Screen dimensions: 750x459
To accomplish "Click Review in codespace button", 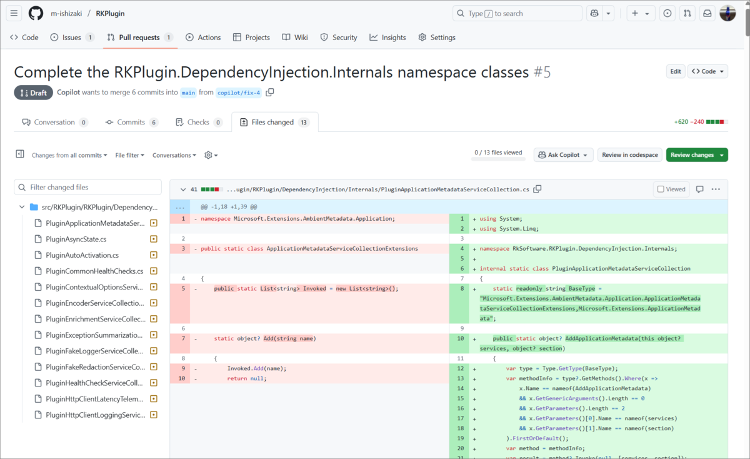I will coord(630,154).
